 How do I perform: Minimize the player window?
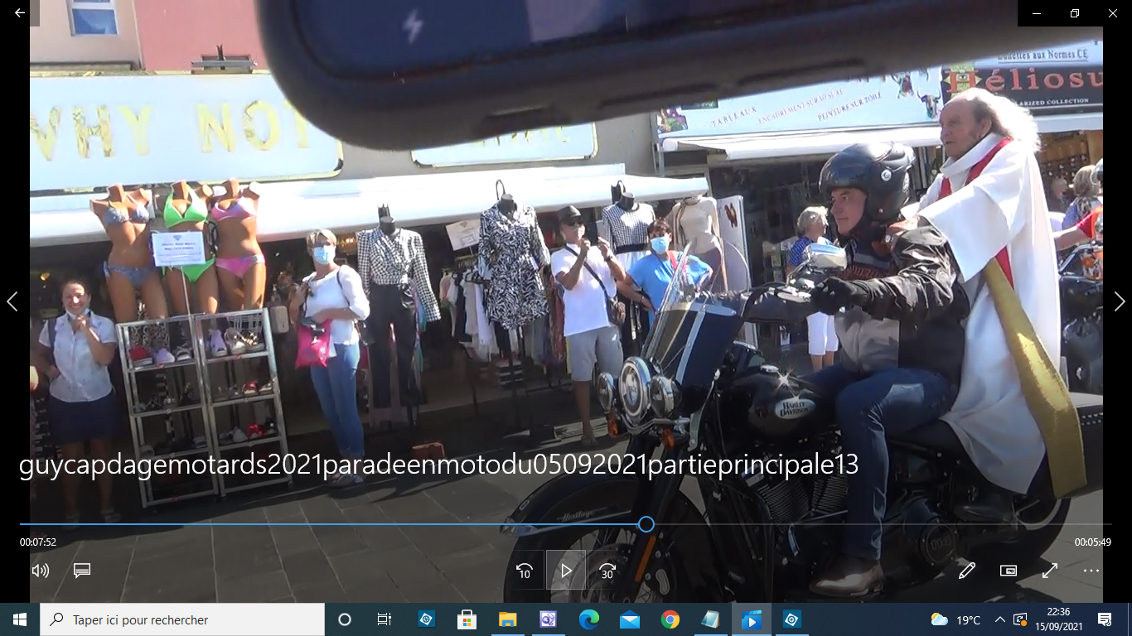click(x=1037, y=13)
